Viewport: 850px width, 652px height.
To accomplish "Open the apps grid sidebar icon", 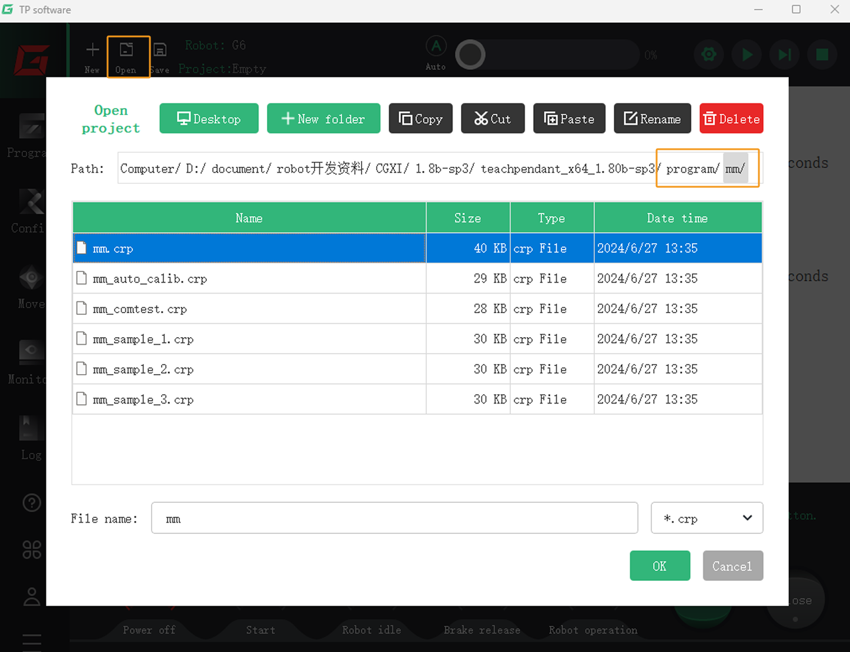I will point(32,550).
